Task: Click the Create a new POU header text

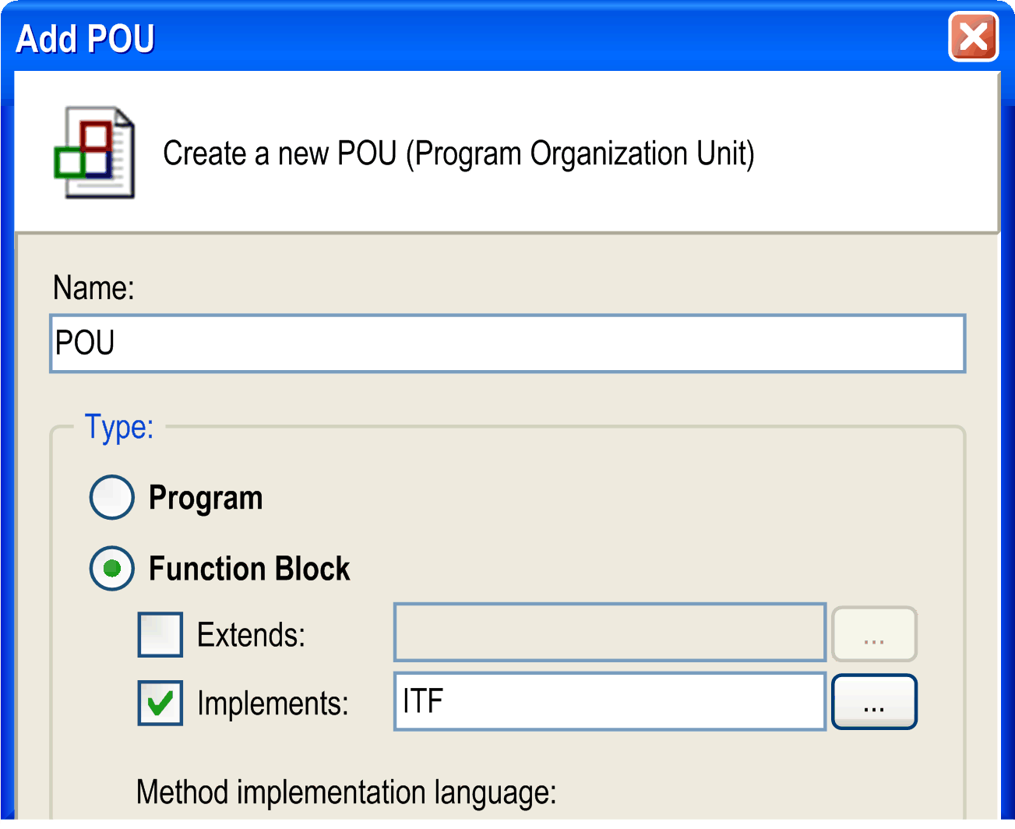Action: coord(458,153)
